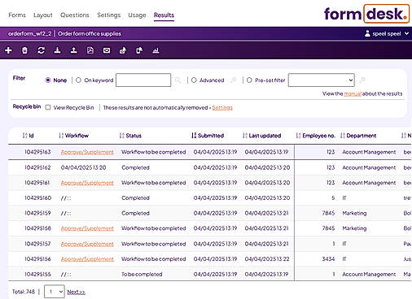Image resolution: width=412 pixels, height=299 pixels.
Task: Sort by the Status column
Action: tap(130, 136)
